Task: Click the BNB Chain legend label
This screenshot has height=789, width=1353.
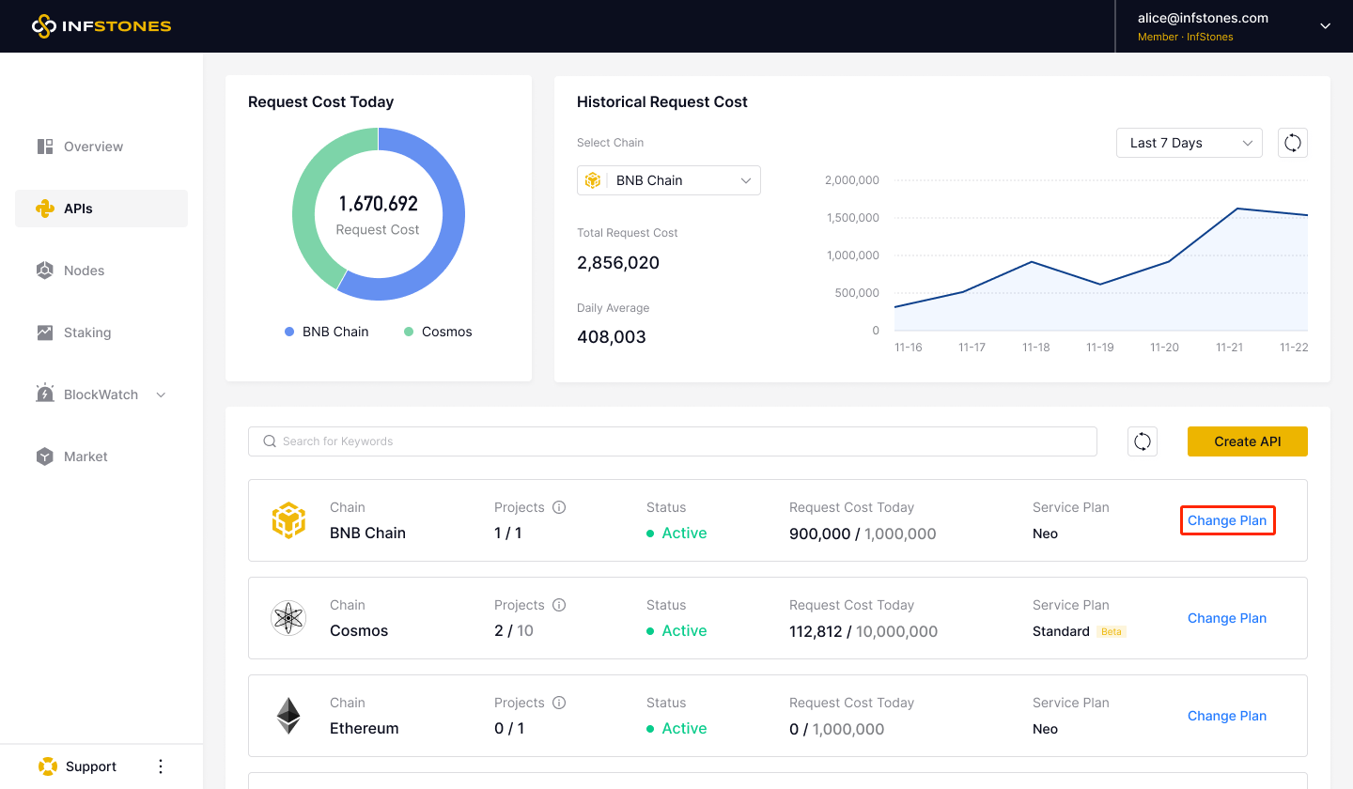Action: pos(335,332)
